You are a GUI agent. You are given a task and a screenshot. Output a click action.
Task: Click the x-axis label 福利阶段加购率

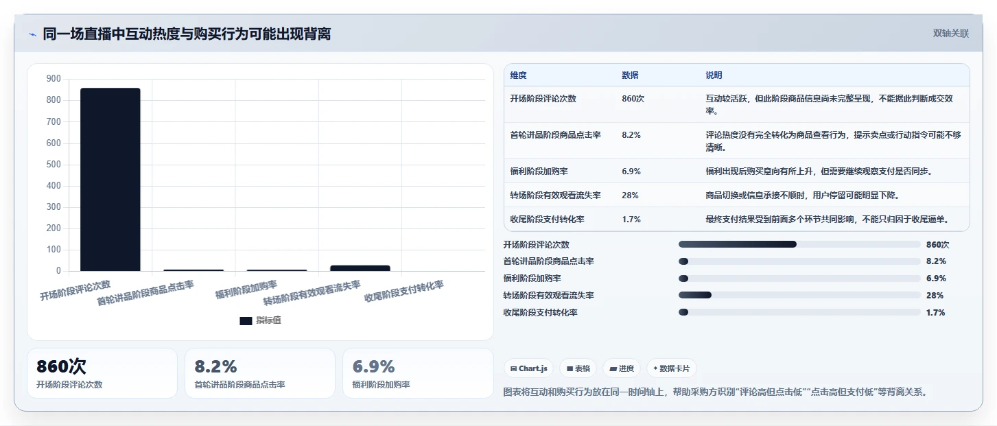(x=246, y=289)
